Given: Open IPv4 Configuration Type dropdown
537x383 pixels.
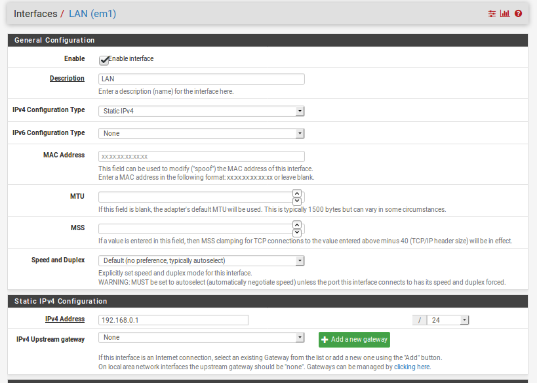Looking at the screenshot, I should point(201,111).
